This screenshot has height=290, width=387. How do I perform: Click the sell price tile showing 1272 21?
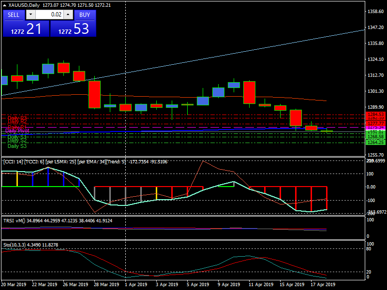click(x=26, y=29)
